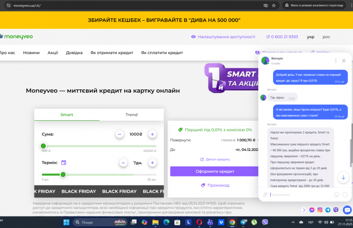Switch to the Smart tab
This screenshot has height=228, width=353.
67,115
